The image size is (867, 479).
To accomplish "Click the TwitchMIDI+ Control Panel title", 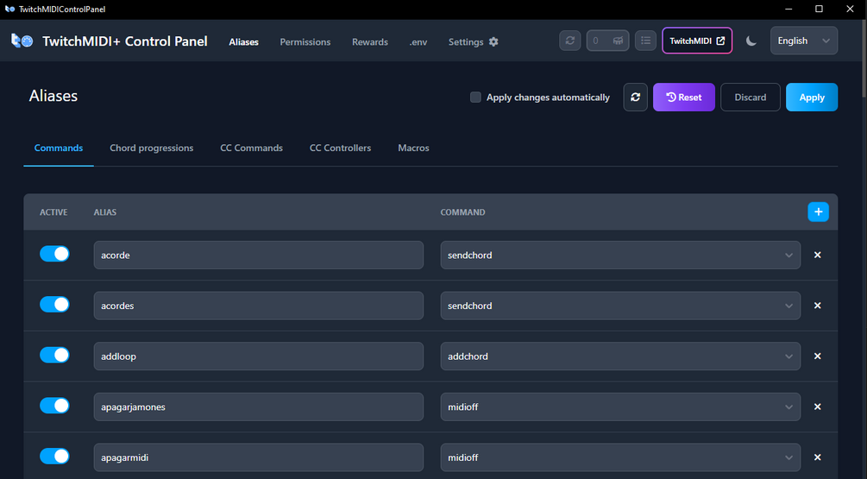I will pyautogui.click(x=125, y=41).
